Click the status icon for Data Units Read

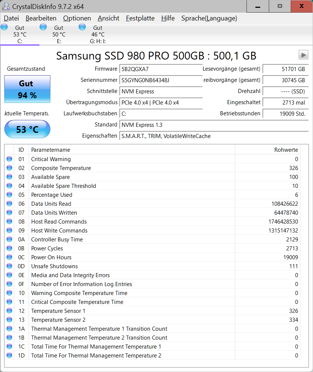tap(9, 203)
